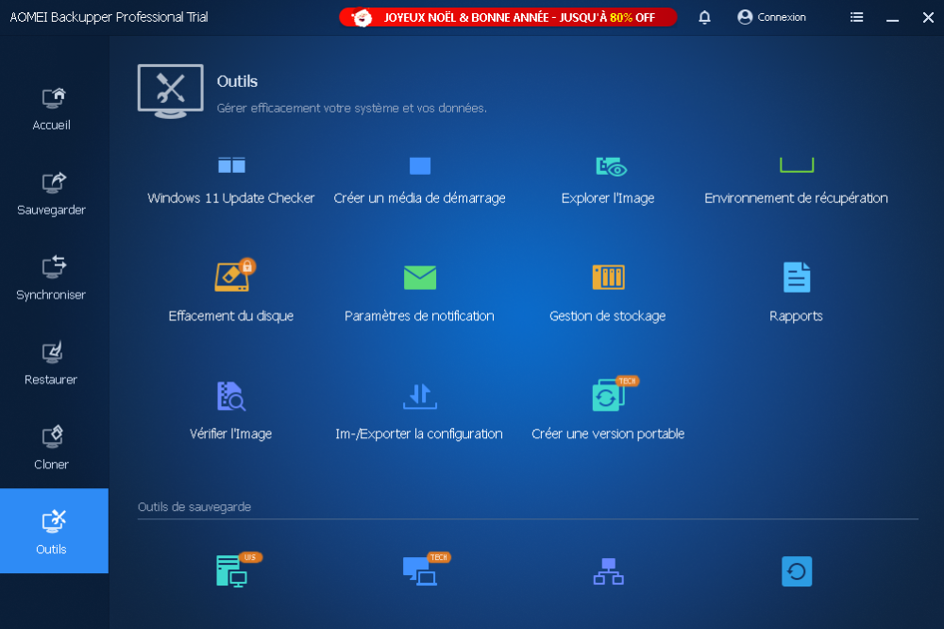944x629 pixels.
Task: Open the notifications bell icon
Action: 705,17
